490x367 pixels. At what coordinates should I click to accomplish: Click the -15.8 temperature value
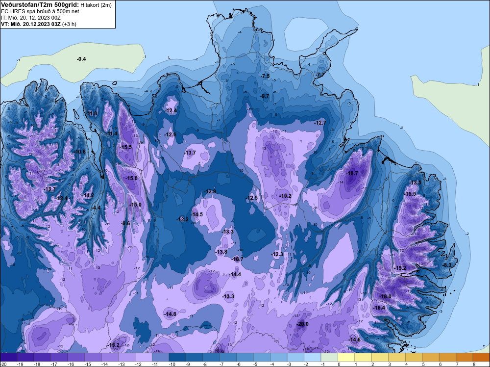(131, 178)
